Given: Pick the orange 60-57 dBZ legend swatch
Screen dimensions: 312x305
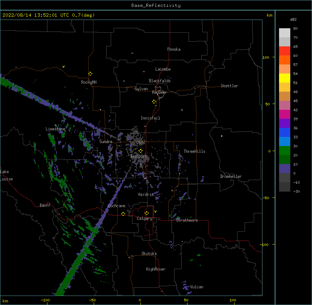Looking at the screenshot, I should tap(284, 60).
